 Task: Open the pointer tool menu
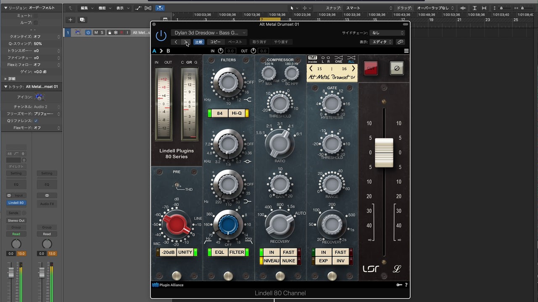[294, 8]
